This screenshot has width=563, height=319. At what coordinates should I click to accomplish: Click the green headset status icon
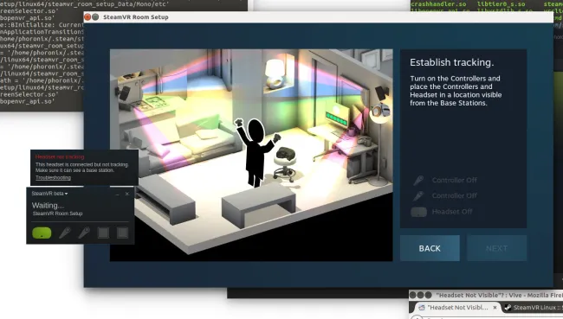coord(42,233)
